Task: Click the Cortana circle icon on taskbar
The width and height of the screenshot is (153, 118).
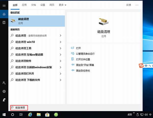Action: pyautogui.click(x=12, y=115)
